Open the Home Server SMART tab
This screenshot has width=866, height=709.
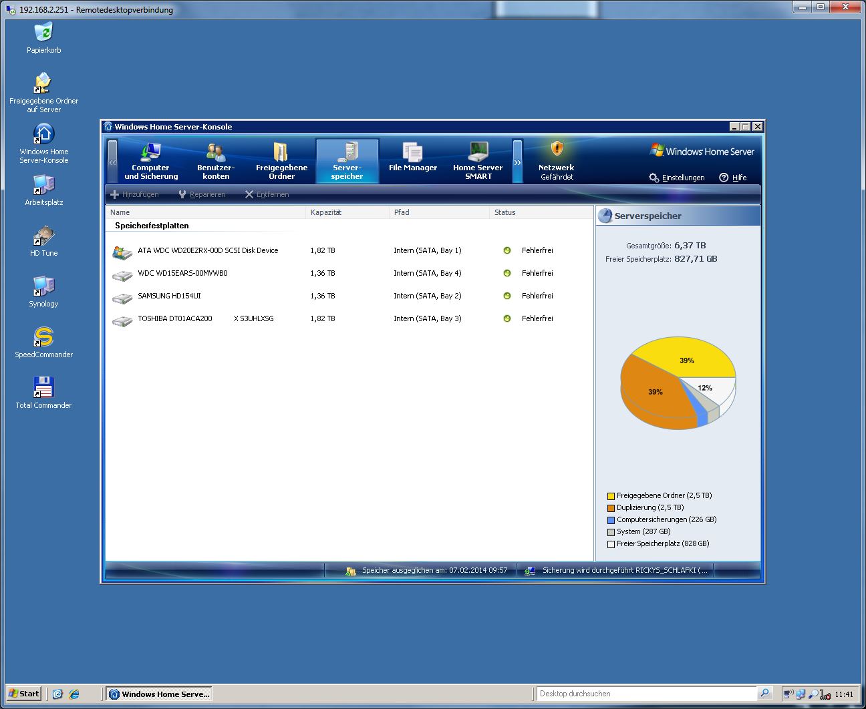tap(478, 161)
